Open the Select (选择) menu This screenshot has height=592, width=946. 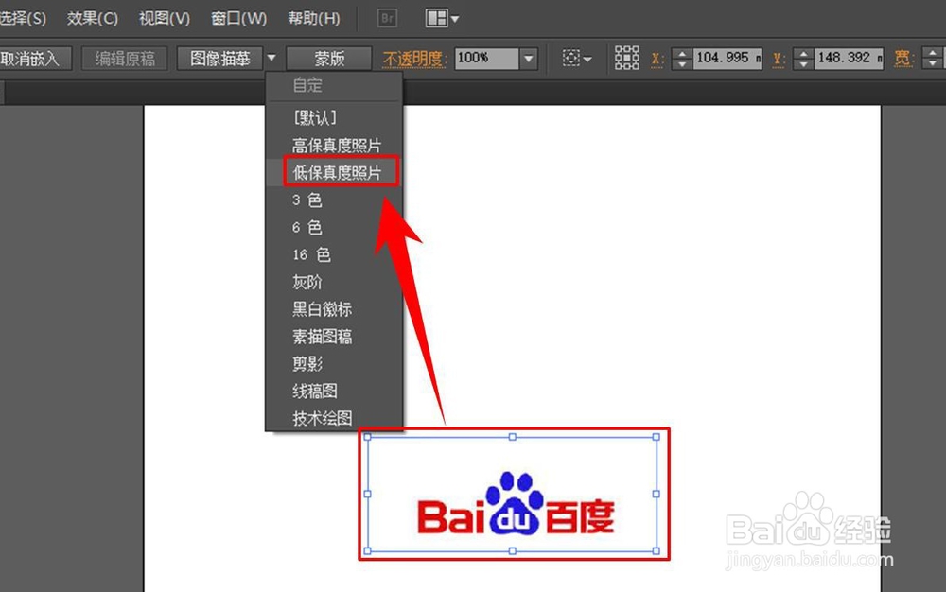23,19
